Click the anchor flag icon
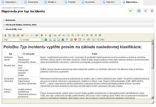Image resolution: width=156 pixels, height=107 pixels. pos(67,40)
